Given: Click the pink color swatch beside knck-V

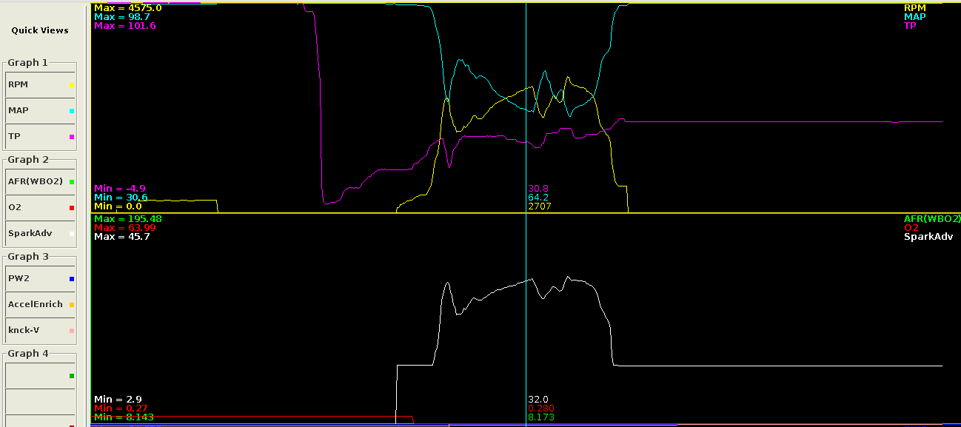Looking at the screenshot, I should point(71,331).
